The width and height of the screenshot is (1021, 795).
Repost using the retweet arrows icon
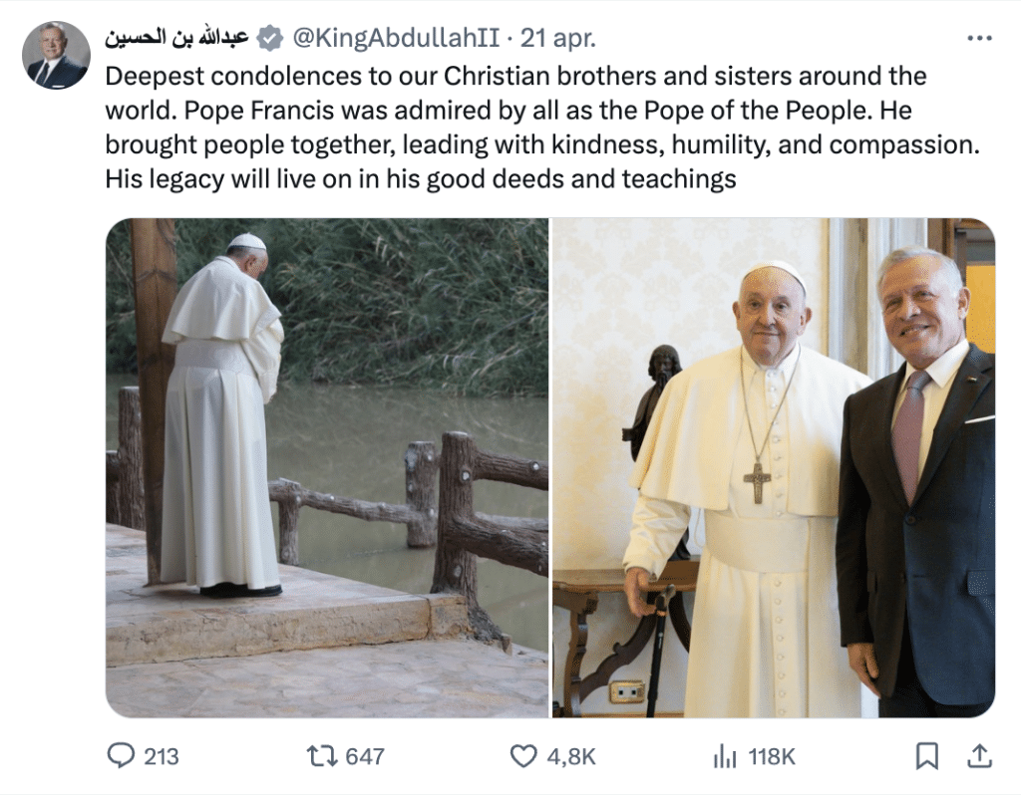tap(320, 756)
